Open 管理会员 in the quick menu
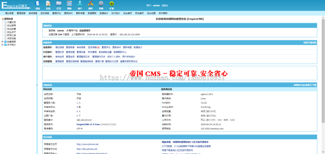This screenshot has width=325, height=154. coord(70,57)
